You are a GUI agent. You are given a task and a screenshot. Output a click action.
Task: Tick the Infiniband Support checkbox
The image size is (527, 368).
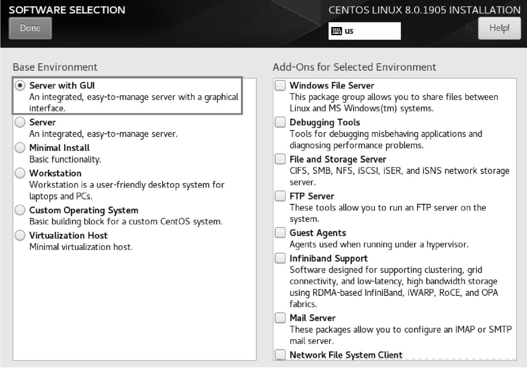click(x=280, y=258)
